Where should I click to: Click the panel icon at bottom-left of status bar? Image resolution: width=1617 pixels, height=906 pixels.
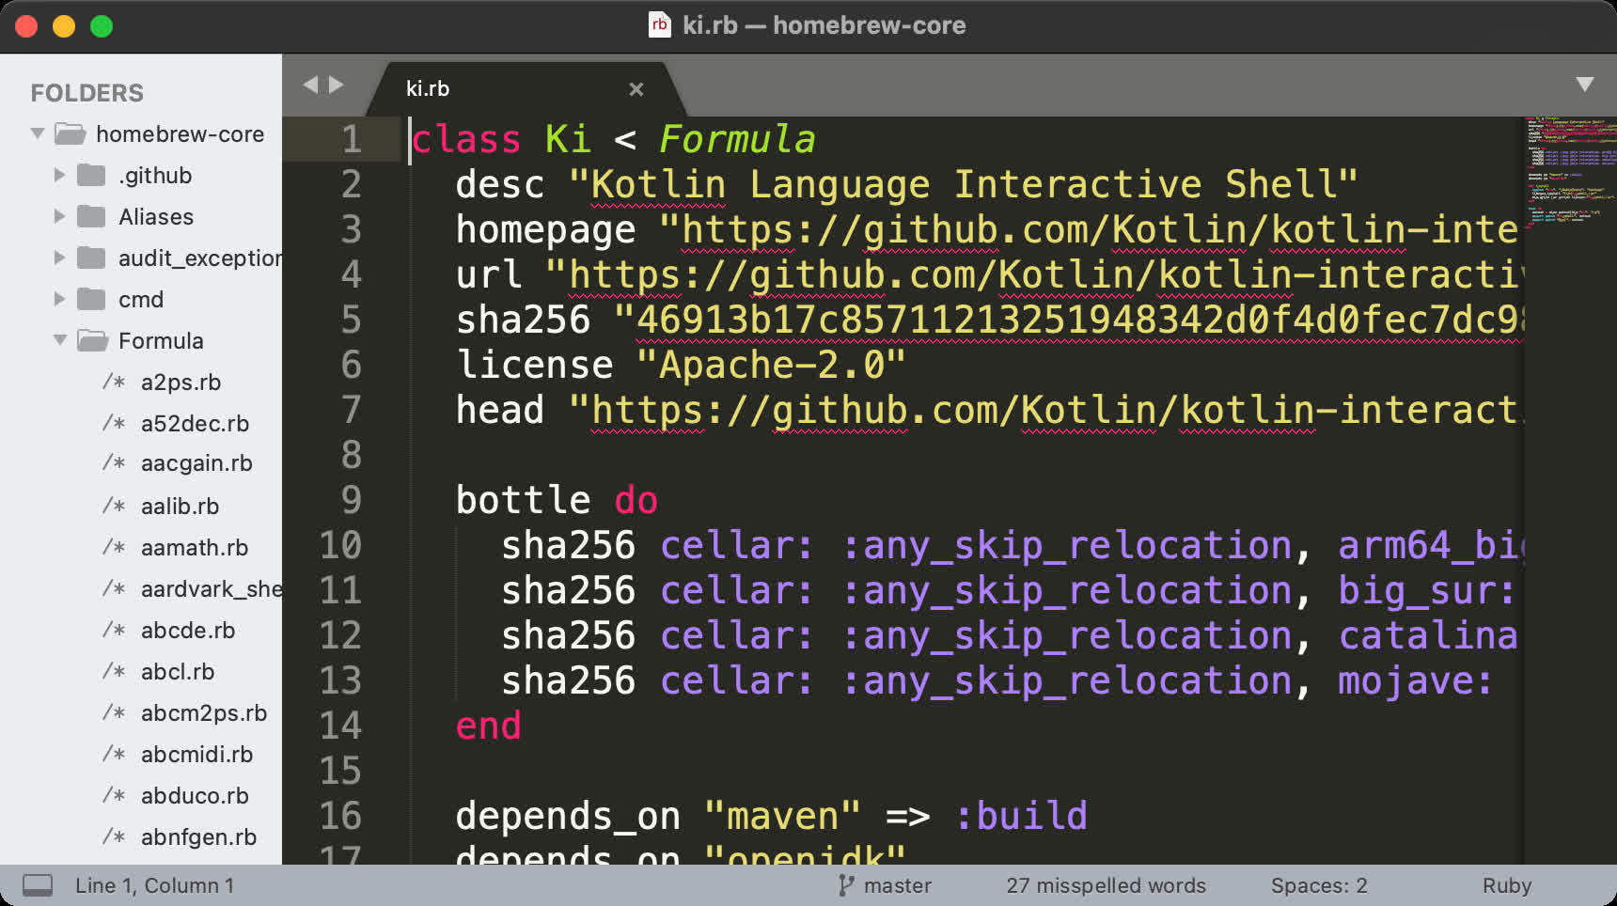pyautogui.click(x=39, y=884)
